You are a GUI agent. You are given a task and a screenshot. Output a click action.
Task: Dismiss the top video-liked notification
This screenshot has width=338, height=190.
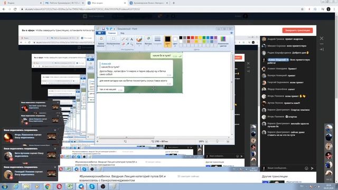click(x=55, y=130)
